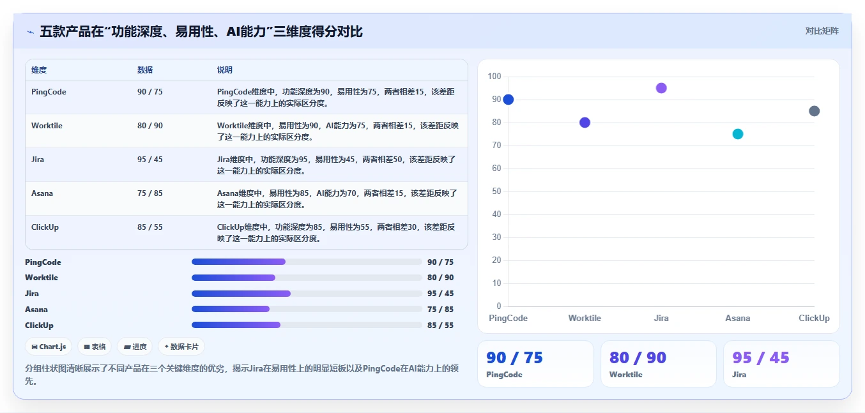Click the Asana cyan data point
This screenshot has height=413, width=865.
[738, 134]
